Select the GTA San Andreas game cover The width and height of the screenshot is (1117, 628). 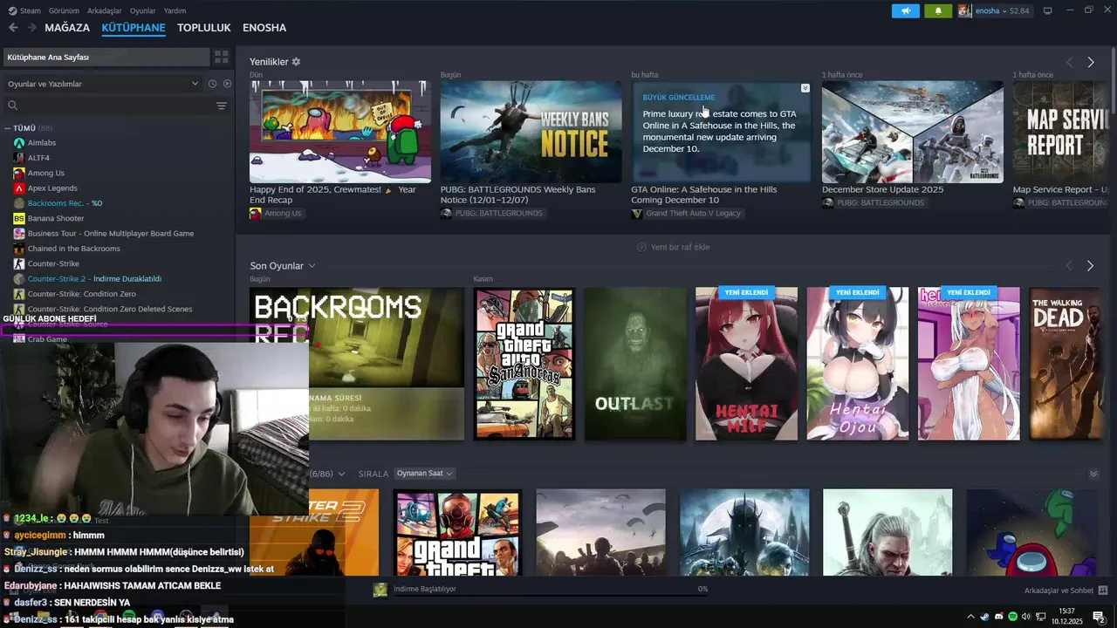524,364
